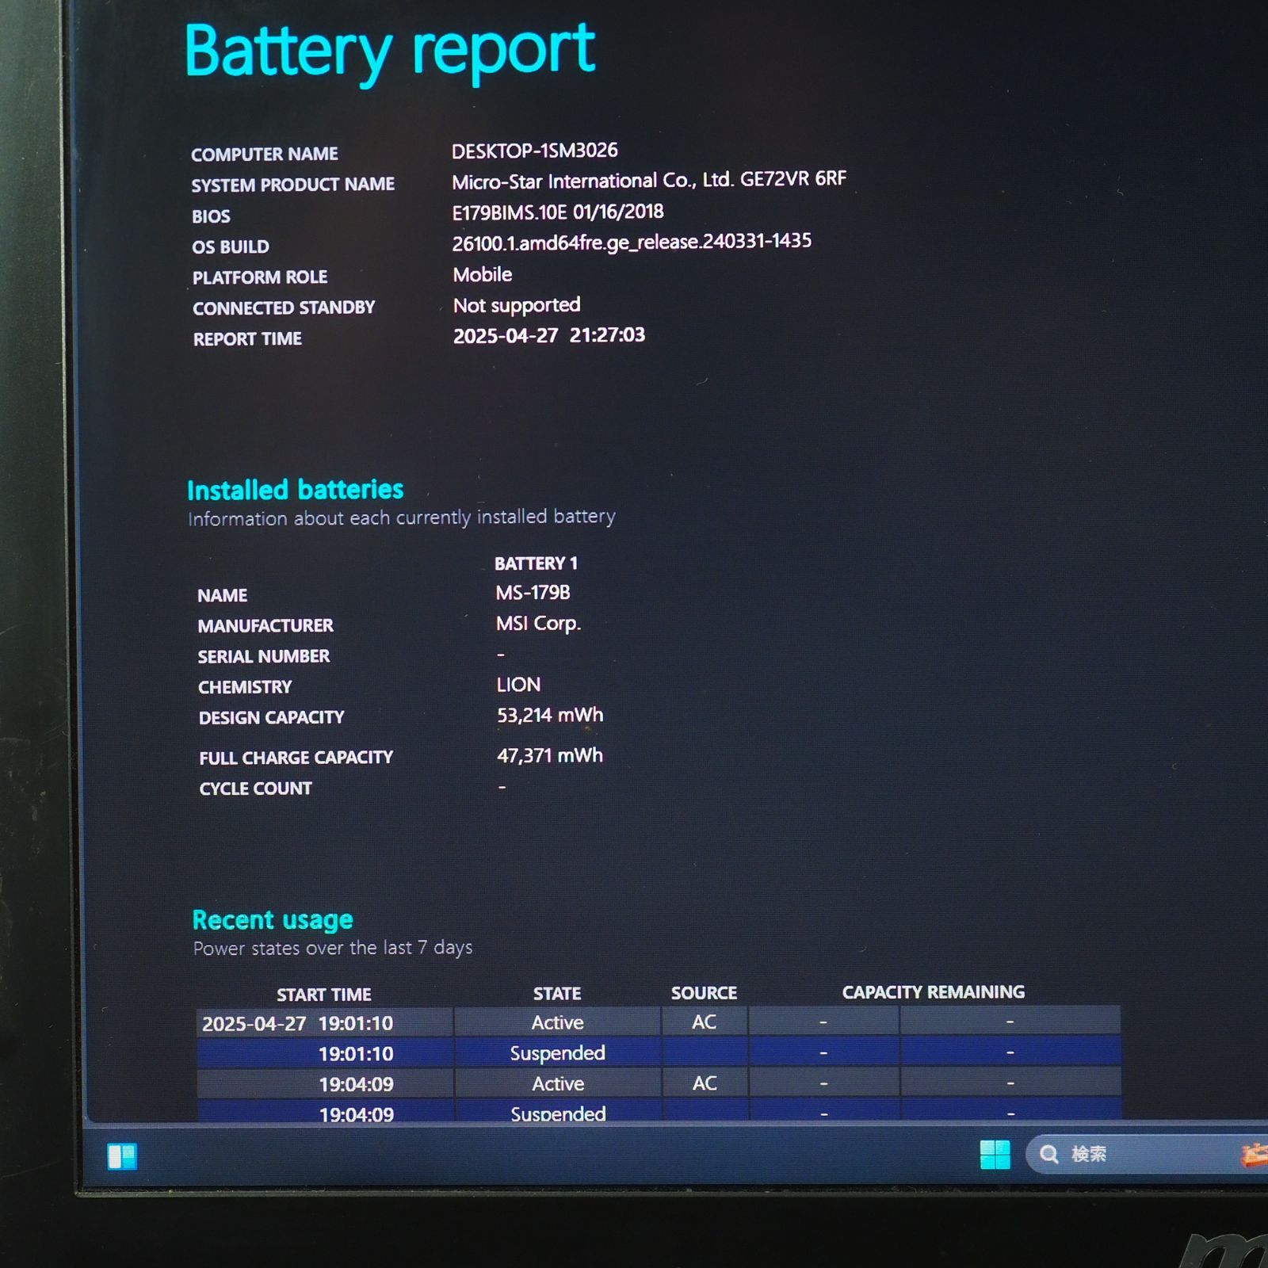Click "Suspended" state in second 19:01:10 row
This screenshot has height=1268, width=1268.
(x=557, y=1053)
